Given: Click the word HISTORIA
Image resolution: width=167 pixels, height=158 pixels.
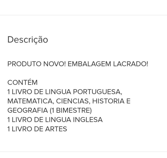Looking at the screenshot, I should [x=108, y=101].
